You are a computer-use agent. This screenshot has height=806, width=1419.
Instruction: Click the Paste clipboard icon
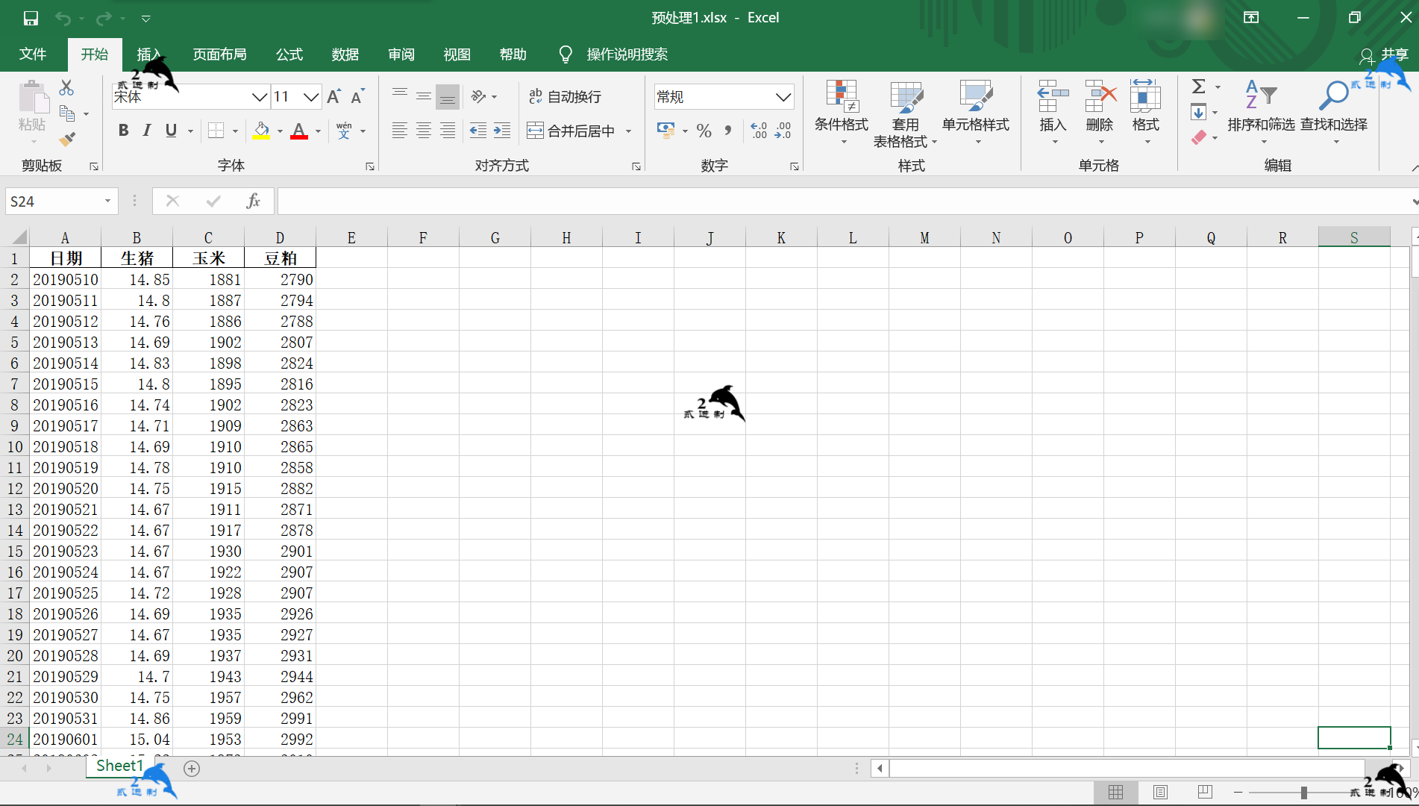coord(33,98)
